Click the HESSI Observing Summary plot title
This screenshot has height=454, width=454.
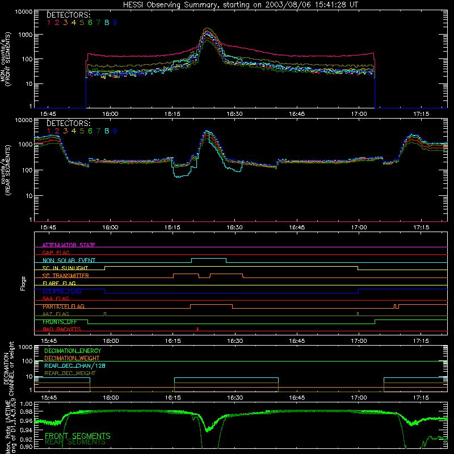241,5
